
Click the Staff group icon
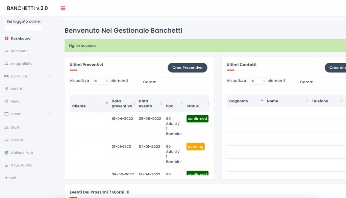click(6, 128)
